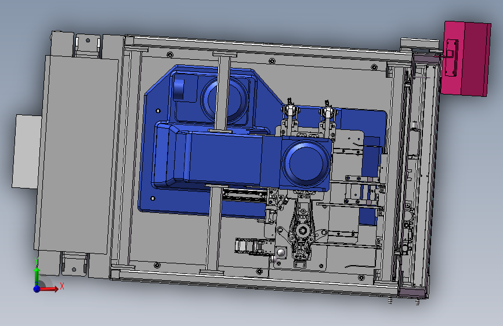Select the long blue rectangular arm body

(x=226, y=158)
